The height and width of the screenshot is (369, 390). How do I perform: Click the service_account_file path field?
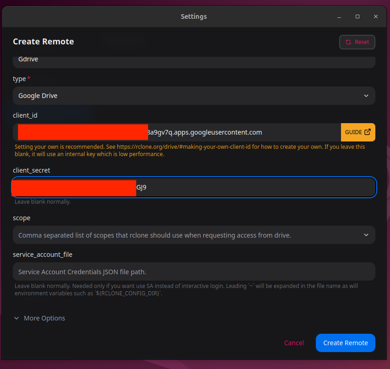point(194,271)
